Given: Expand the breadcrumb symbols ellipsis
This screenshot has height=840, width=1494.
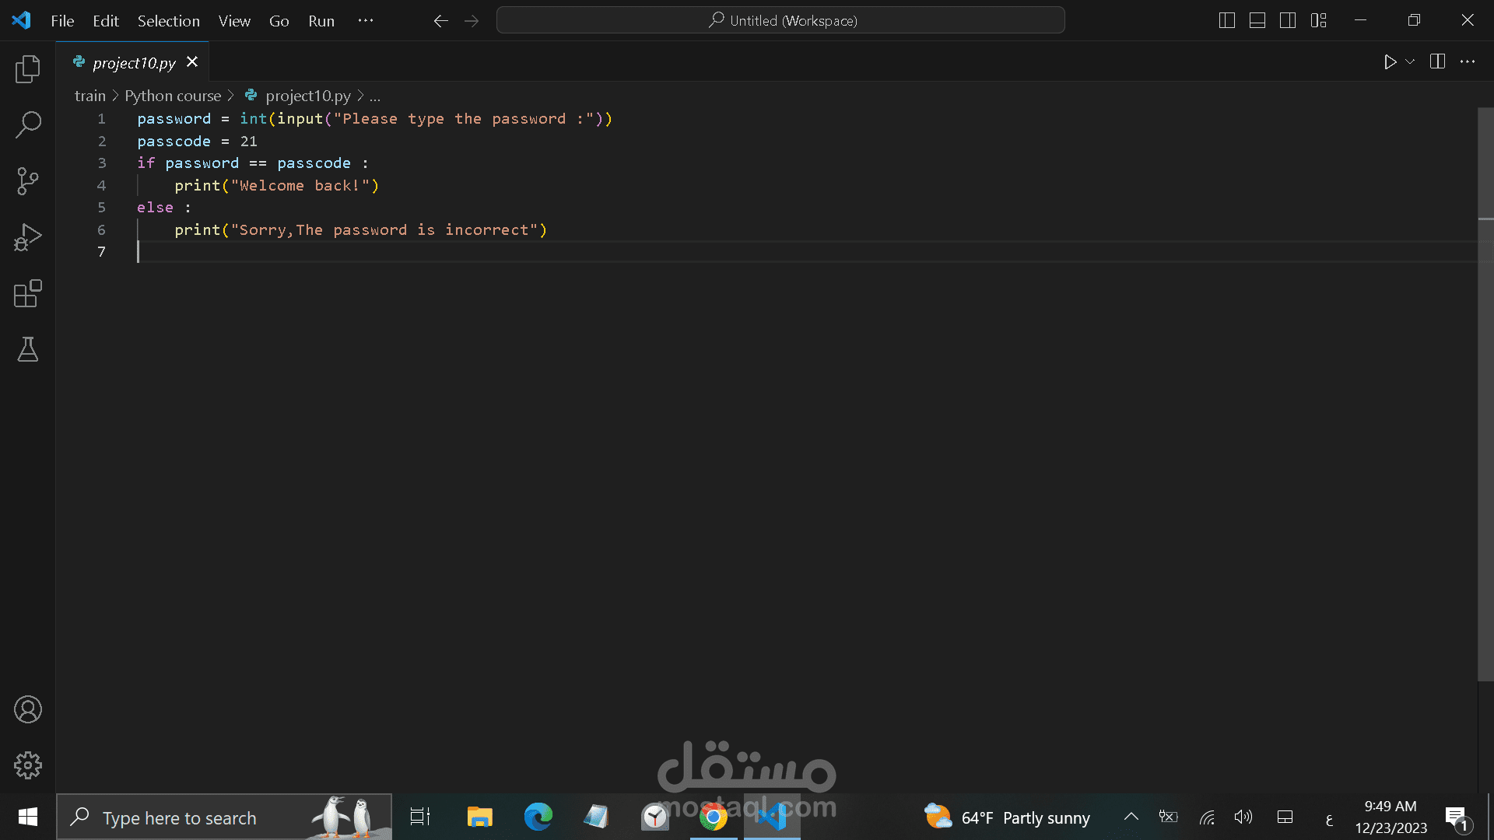Looking at the screenshot, I should 375,96.
